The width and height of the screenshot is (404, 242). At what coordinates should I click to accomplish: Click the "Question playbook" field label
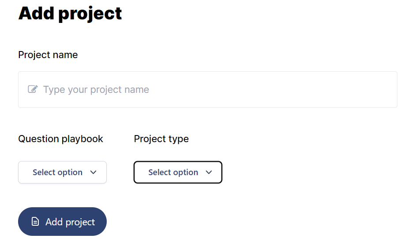click(x=60, y=139)
